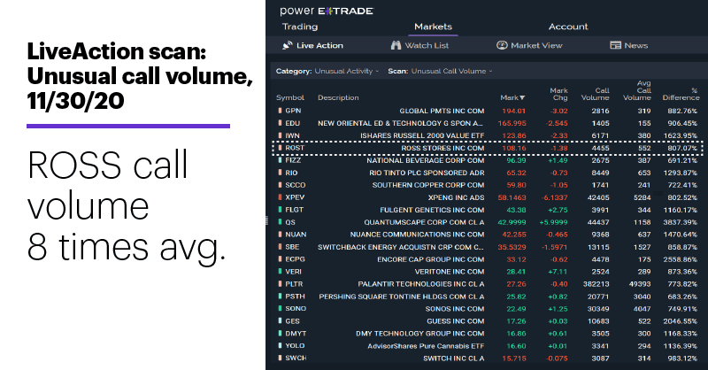
Task: Click GLOBAL PMTS INC COM description
Action: coord(442,111)
